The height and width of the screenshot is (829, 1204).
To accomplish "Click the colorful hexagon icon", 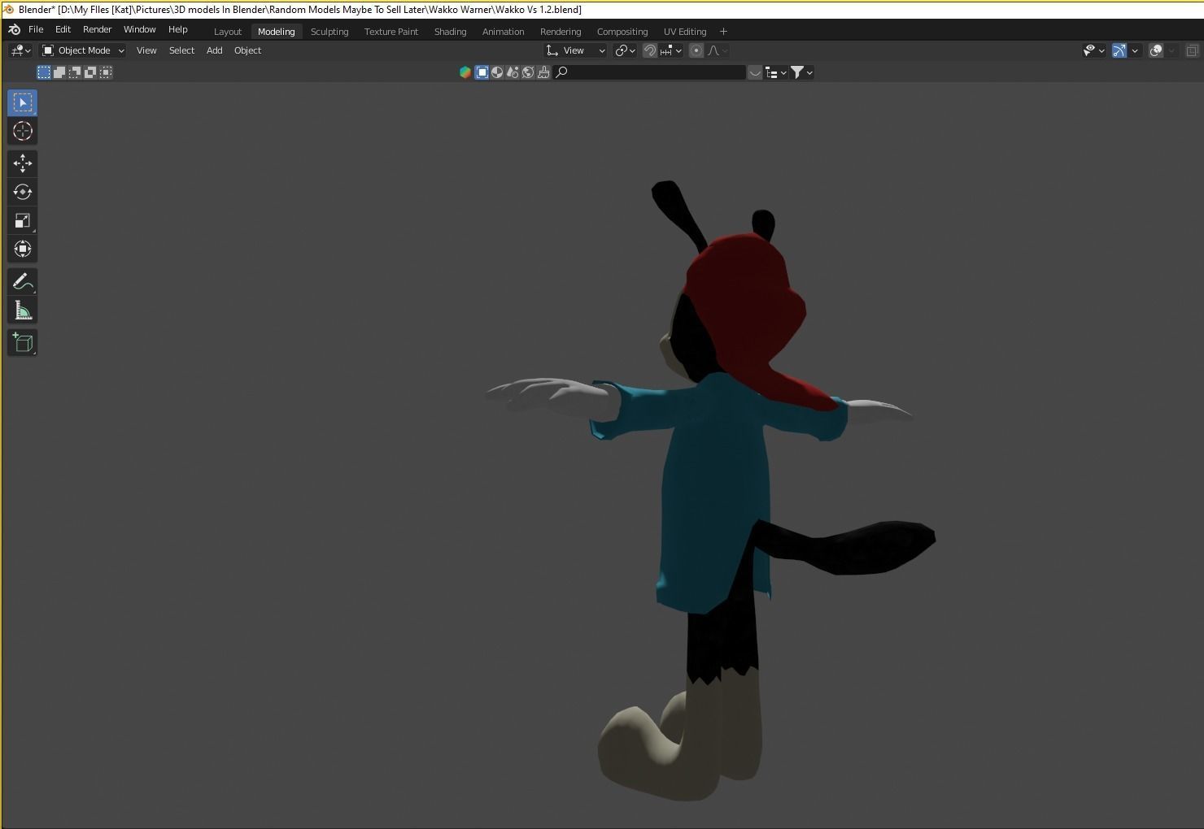I will [465, 72].
